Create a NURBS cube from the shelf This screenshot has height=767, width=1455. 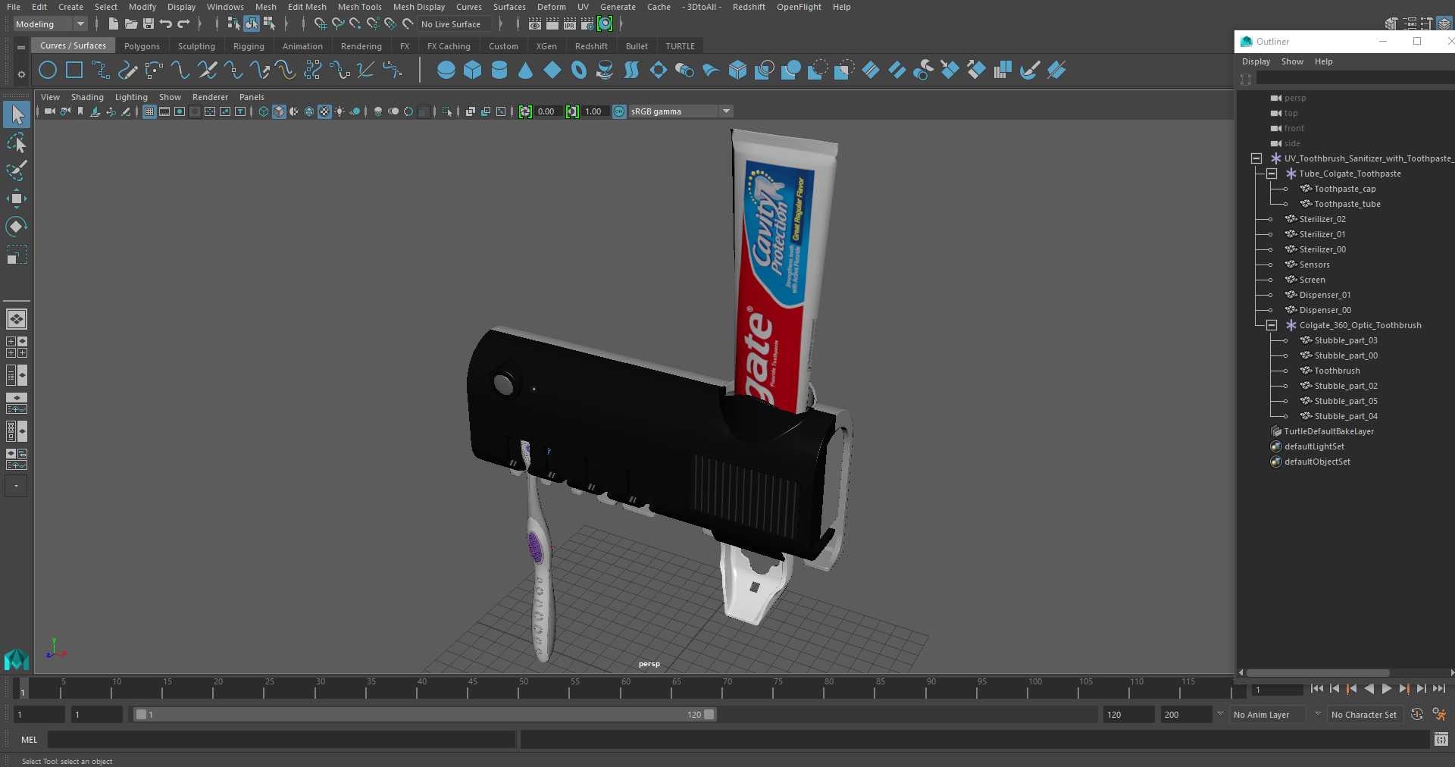click(473, 70)
